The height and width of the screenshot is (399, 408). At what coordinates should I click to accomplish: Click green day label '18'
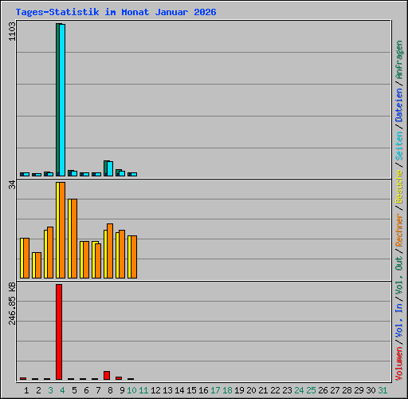227,390
